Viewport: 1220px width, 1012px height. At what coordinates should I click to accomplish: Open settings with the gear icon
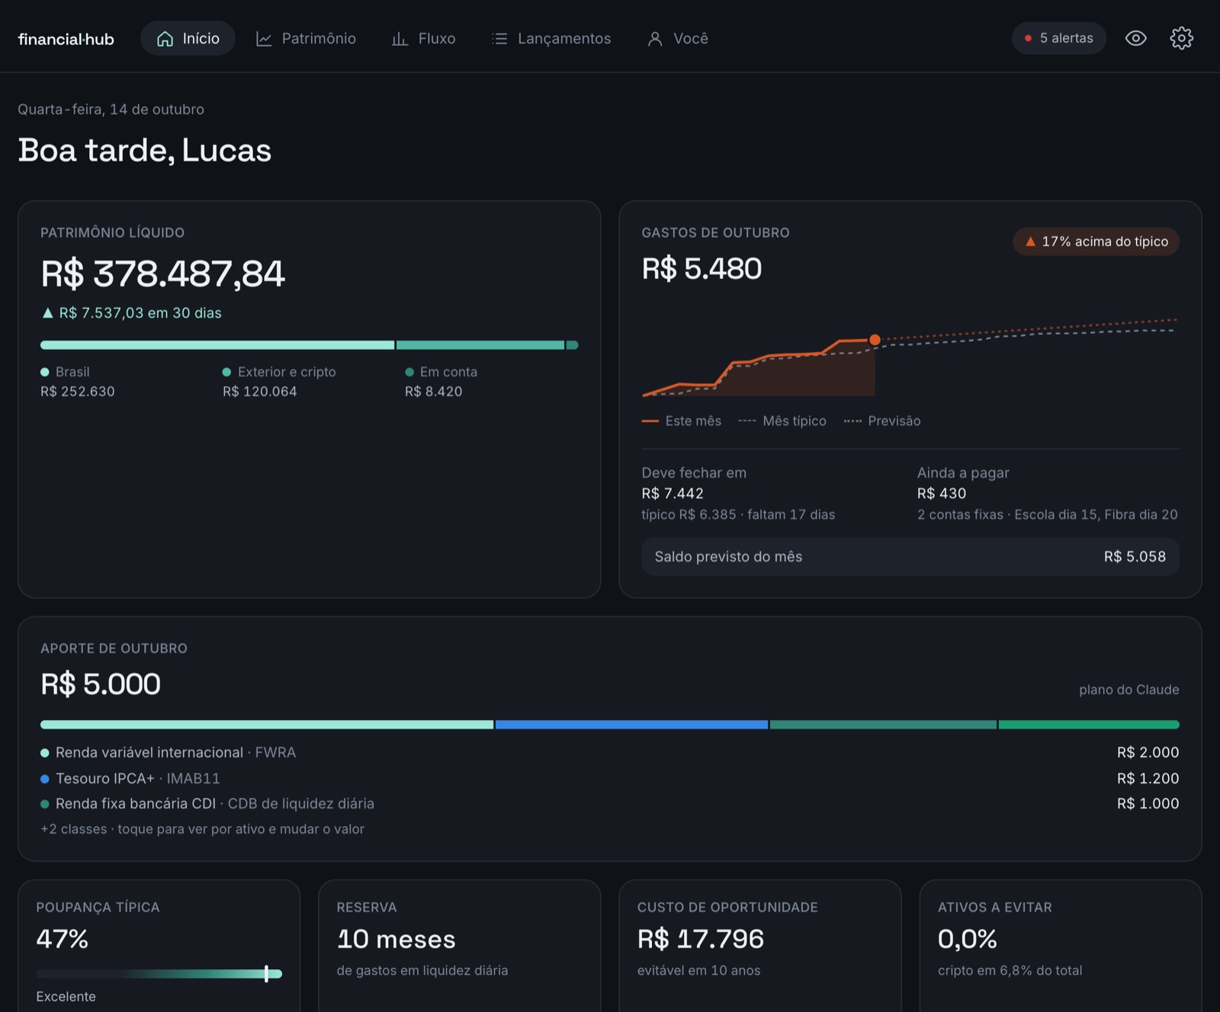click(1181, 38)
